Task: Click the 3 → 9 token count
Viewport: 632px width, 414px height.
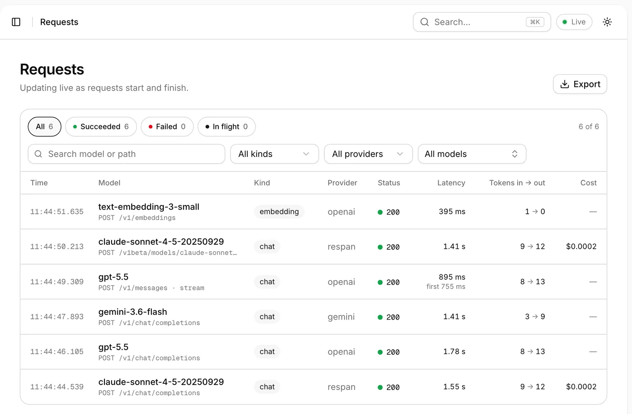Action: 535,317
